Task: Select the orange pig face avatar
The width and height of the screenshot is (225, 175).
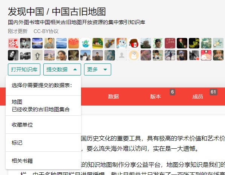Action: 73,43
